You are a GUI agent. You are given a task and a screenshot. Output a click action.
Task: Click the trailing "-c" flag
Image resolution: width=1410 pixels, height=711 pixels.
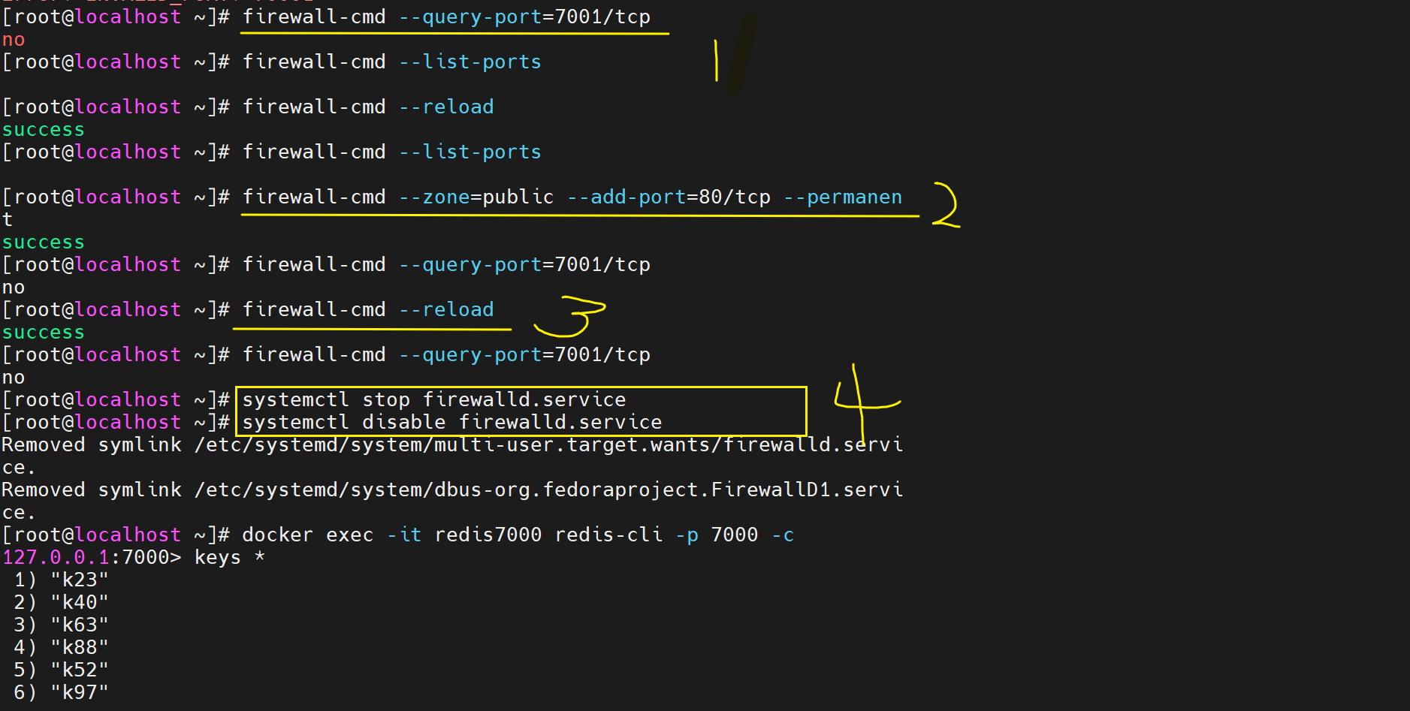click(x=783, y=535)
